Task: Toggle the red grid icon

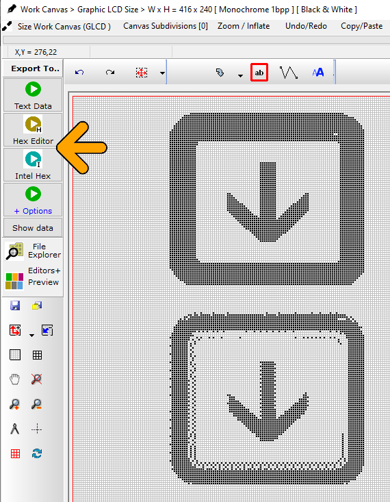Action: click(15, 453)
